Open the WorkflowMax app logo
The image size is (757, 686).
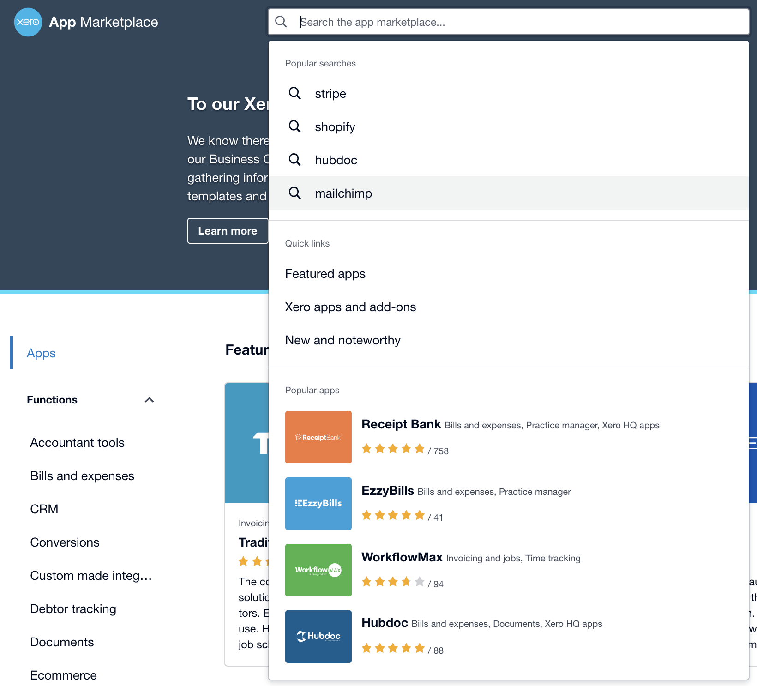[x=318, y=570]
